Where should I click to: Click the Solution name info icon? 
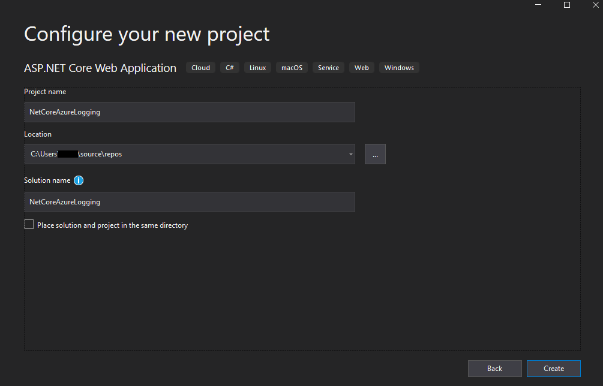(79, 180)
